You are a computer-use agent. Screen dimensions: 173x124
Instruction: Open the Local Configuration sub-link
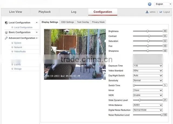coord(23,27)
